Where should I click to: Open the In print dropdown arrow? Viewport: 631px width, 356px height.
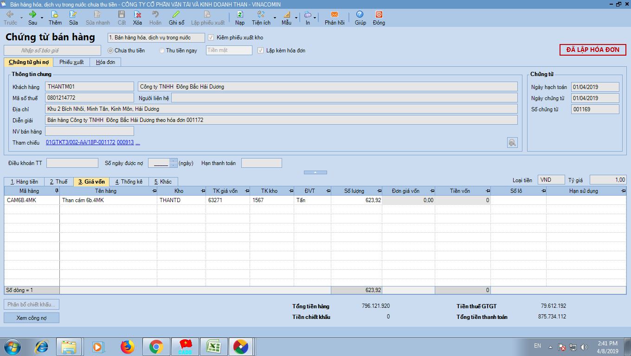pyautogui.click(x=315, y=18)
